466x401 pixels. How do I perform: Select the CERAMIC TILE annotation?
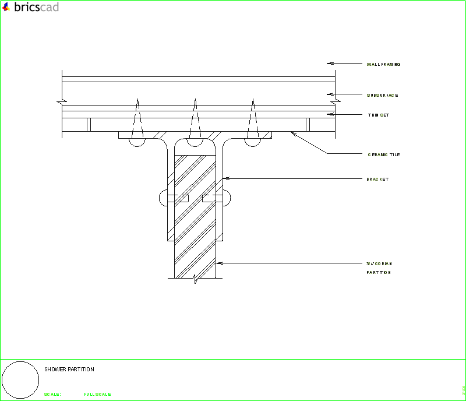point(383,154)
